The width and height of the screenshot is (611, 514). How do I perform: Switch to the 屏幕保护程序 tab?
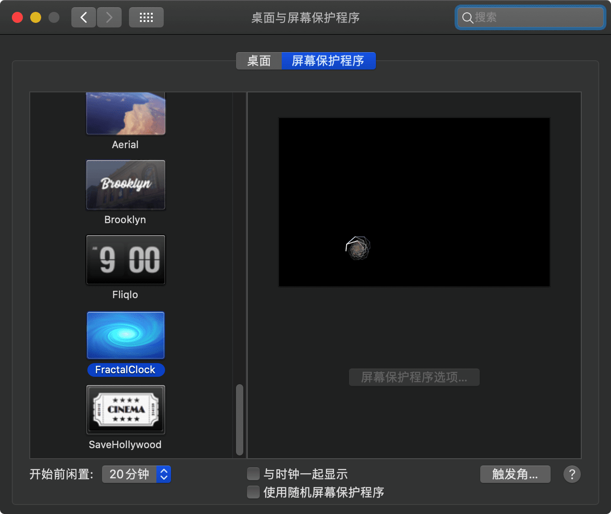pyautogui.click(x=328, y=61)
